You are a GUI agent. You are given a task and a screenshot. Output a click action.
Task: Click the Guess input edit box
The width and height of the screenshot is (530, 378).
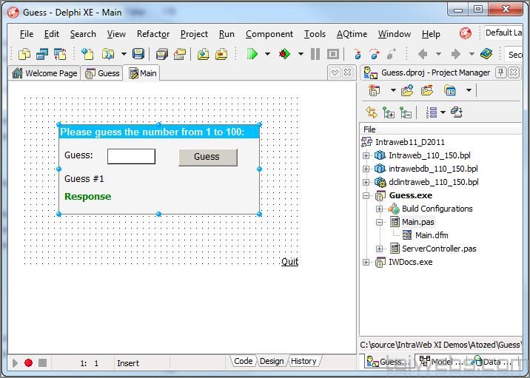point(131,156)
